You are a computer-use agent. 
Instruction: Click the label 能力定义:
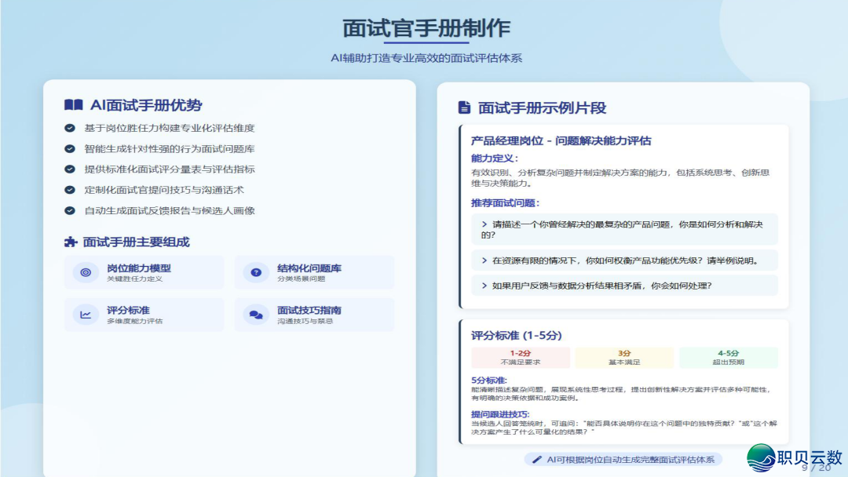[x=495, y=158]
